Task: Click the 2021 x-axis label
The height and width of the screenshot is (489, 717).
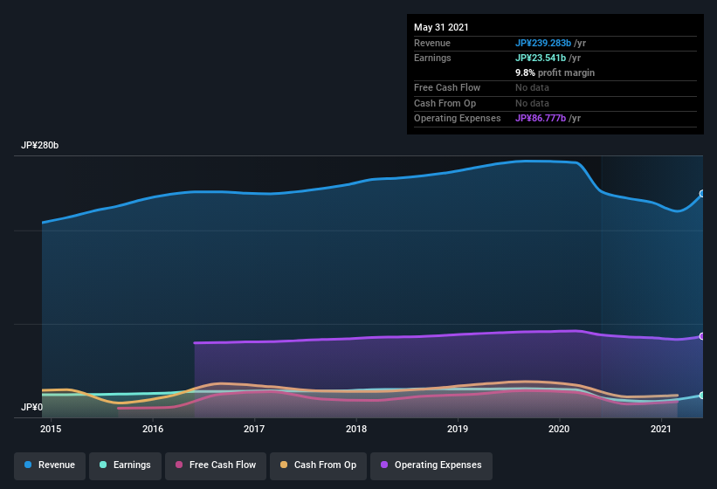Action: (x=661, y=429)
